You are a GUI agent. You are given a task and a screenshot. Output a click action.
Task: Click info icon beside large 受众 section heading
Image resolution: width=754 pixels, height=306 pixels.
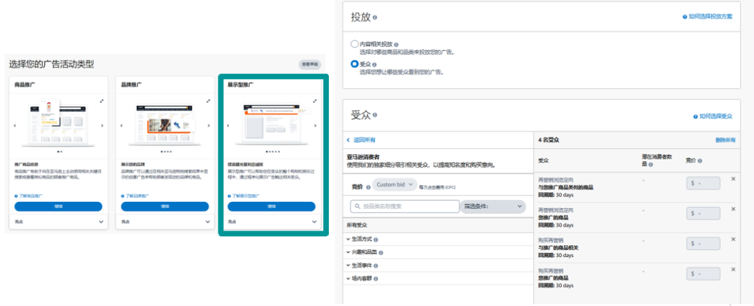[x=375, y=115]
